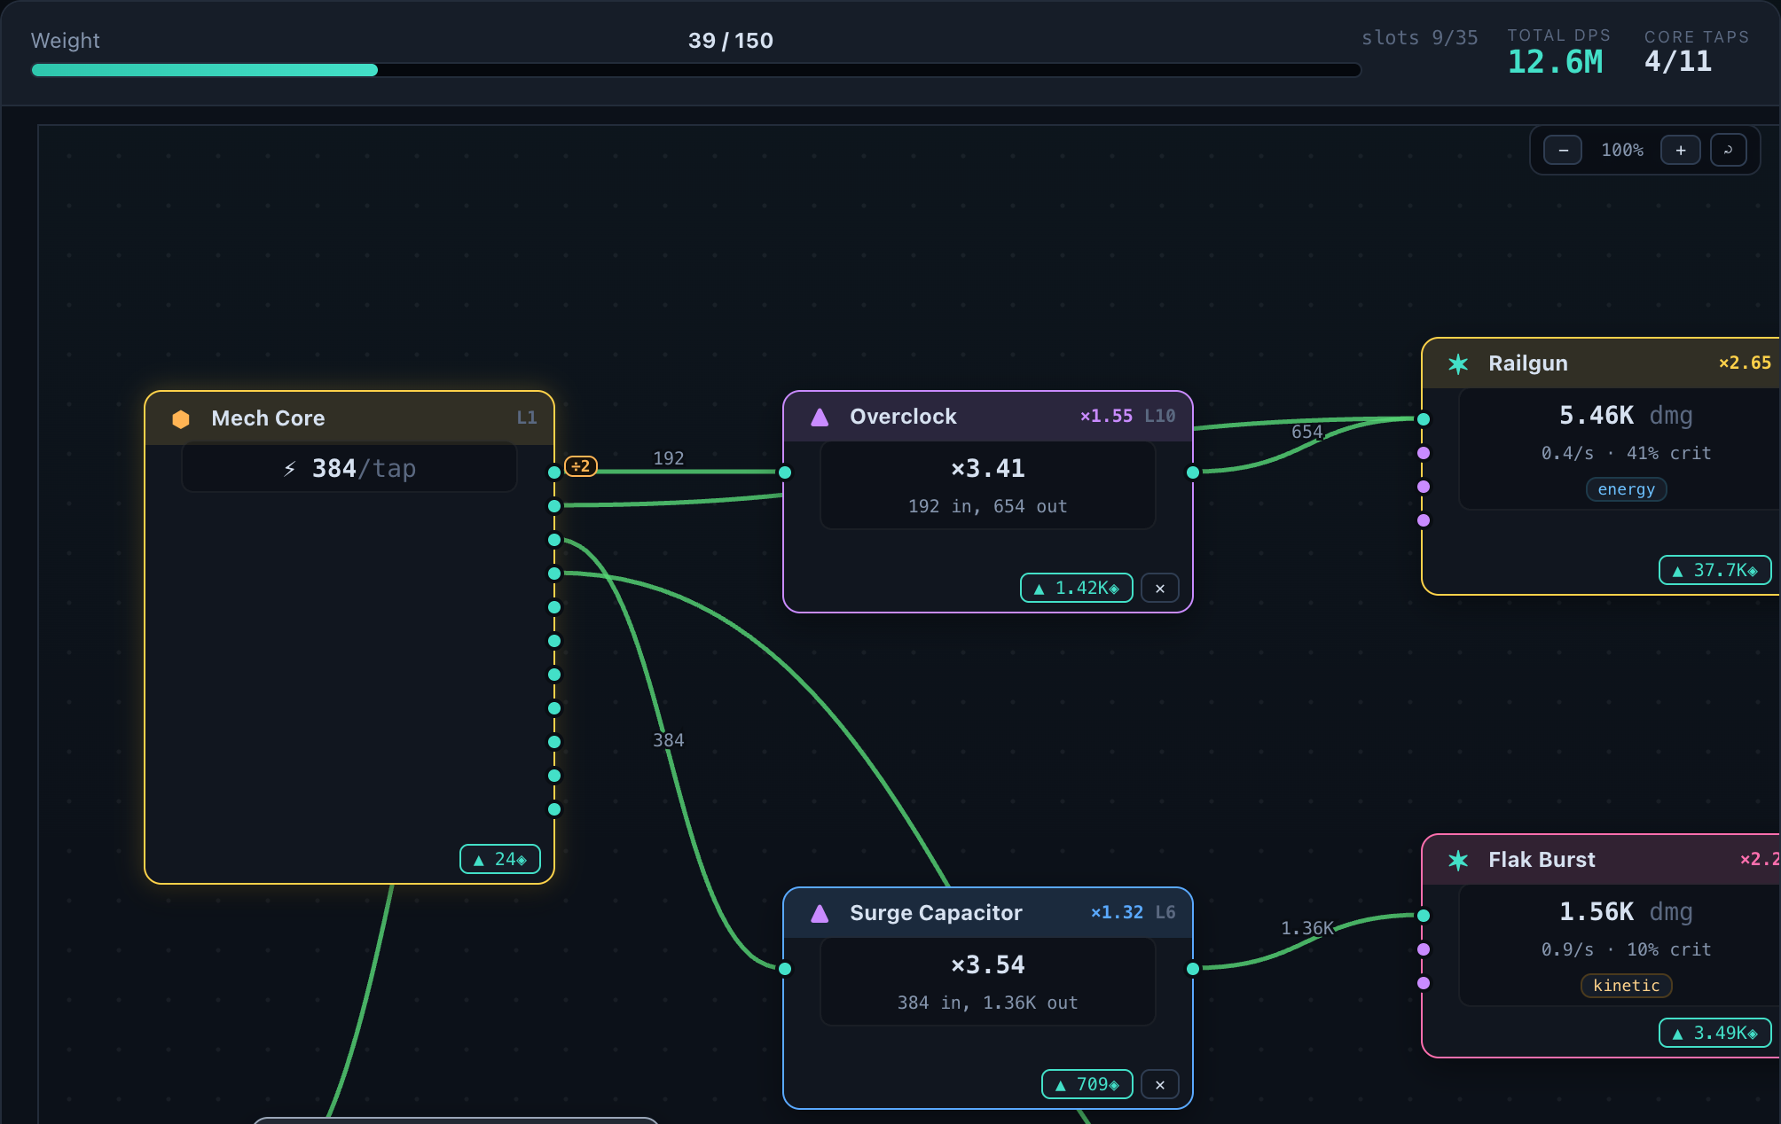The height and width of the screenshot is (1124, 1781).
Task: Remove the Overclock node with its X
Action: click(x=1160, y=588)
